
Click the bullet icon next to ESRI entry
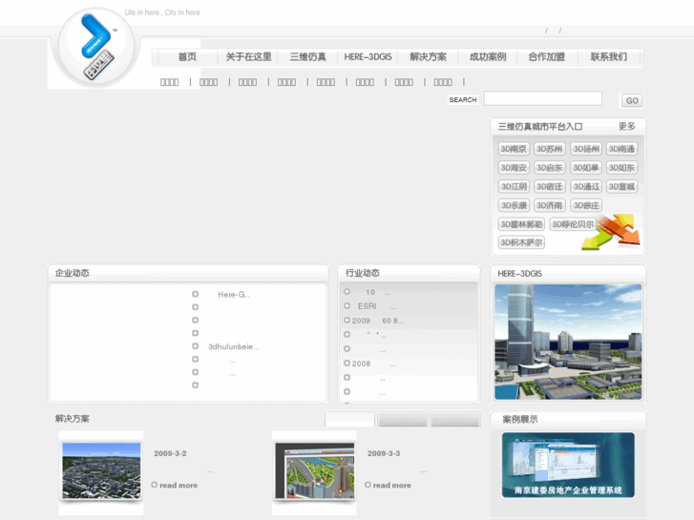347,306
